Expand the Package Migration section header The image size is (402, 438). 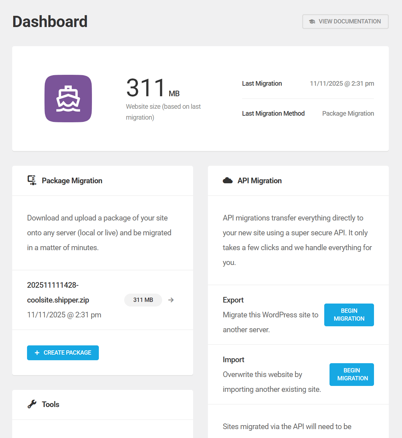pos(72,180)
